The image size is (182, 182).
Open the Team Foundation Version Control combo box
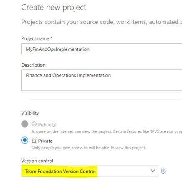point(90,171)
